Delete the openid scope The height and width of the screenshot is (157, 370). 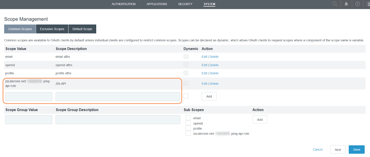coord(214,65)
